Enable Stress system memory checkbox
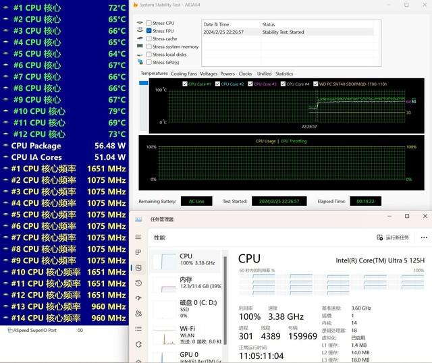 148,47
